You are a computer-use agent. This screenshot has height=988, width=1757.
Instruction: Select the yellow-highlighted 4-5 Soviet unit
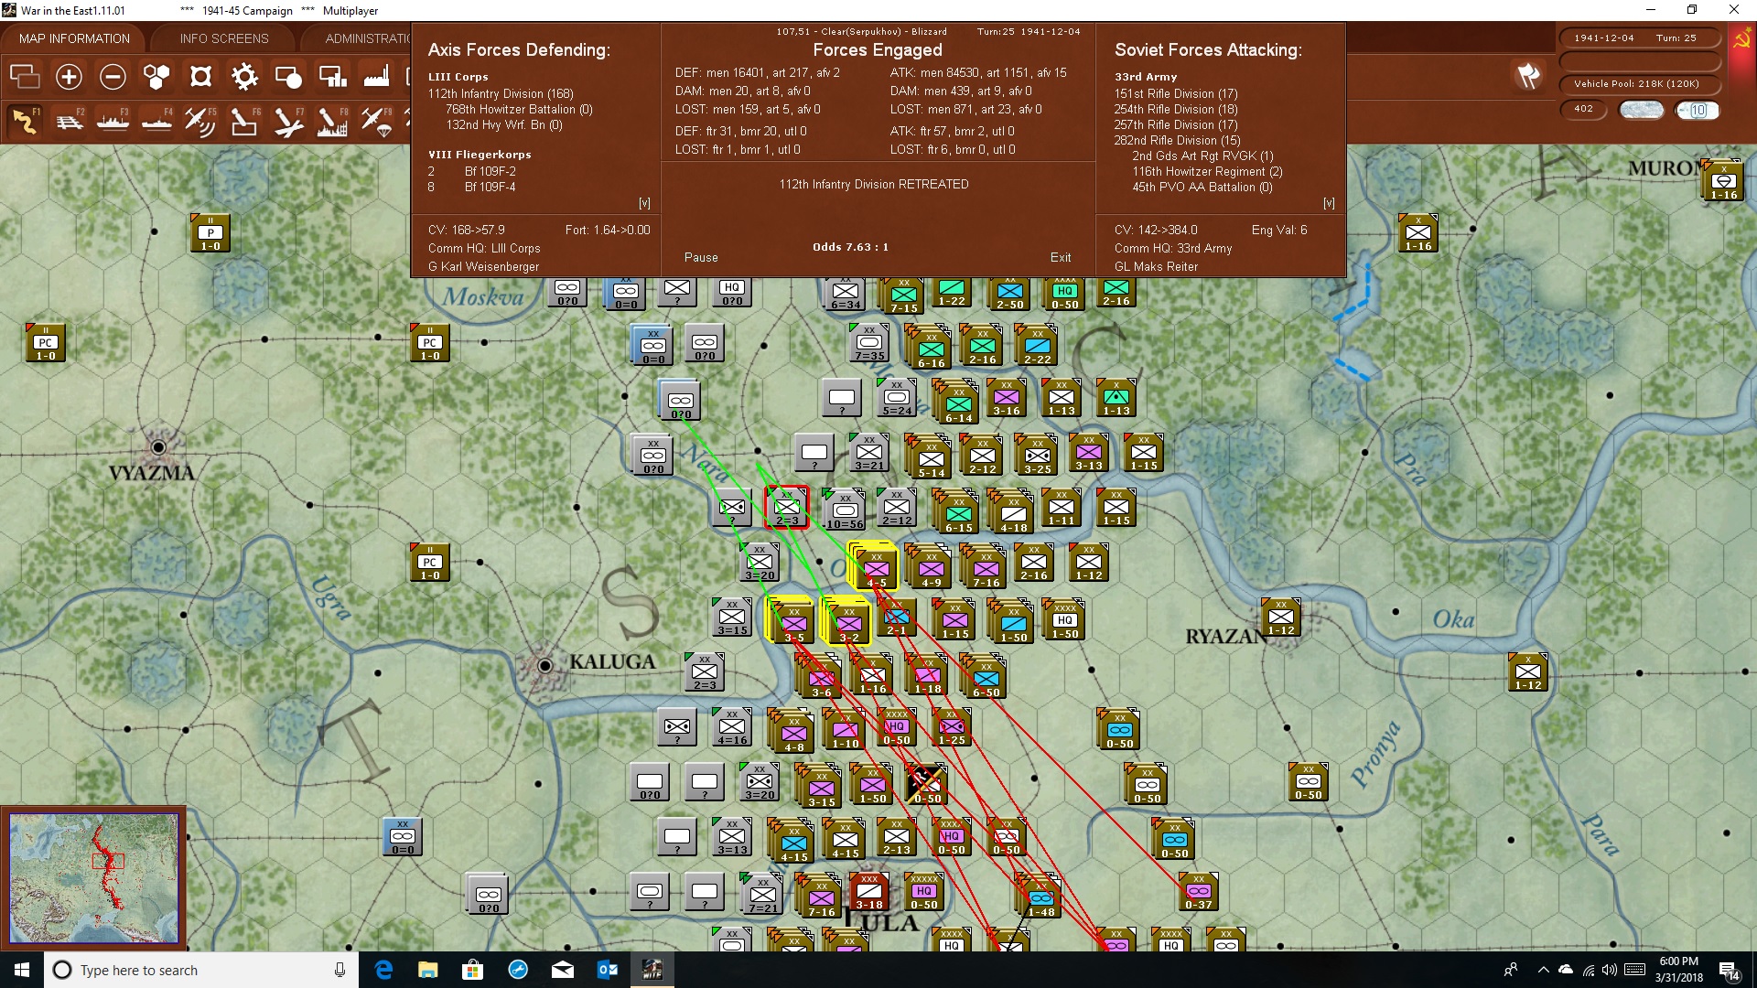875,567
